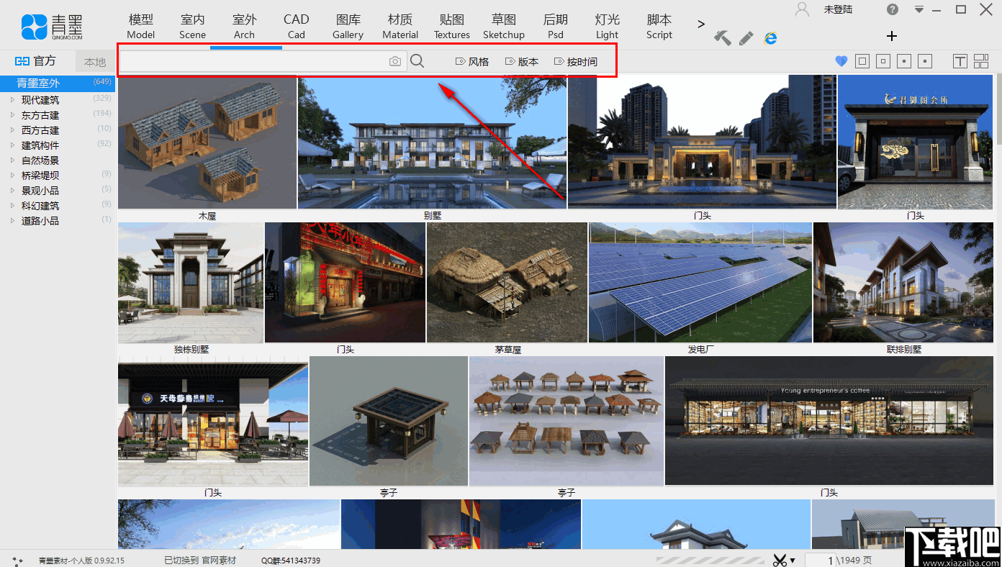Switch to the 室内 Scene tab

192,26
